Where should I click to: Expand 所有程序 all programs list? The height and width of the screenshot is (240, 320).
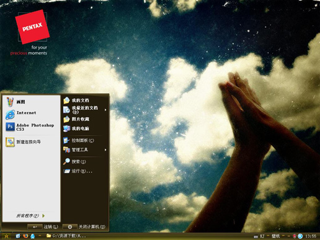point(30,216)
